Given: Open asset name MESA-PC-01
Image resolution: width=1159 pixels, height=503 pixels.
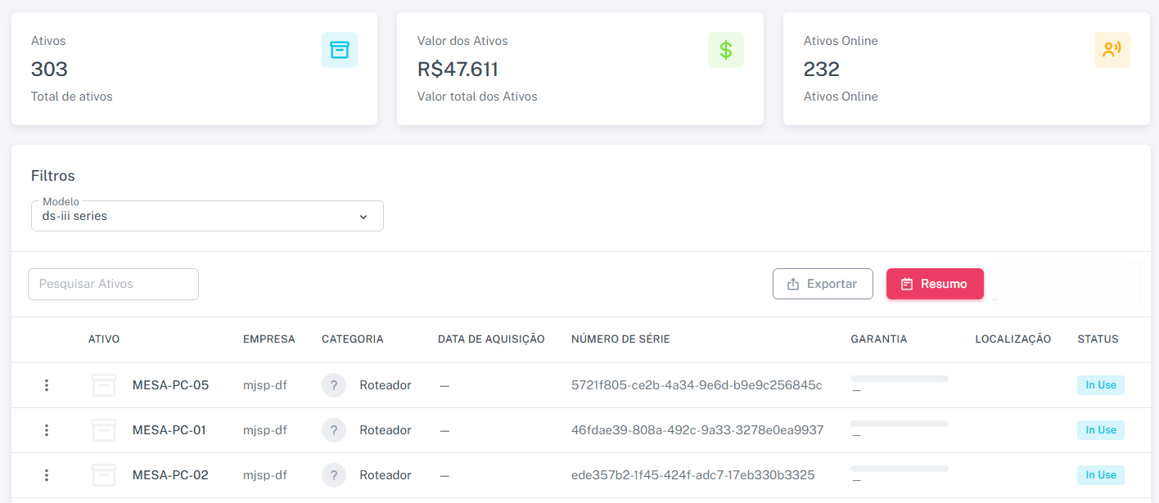Looking at the screenshot, I should (170, 430).
